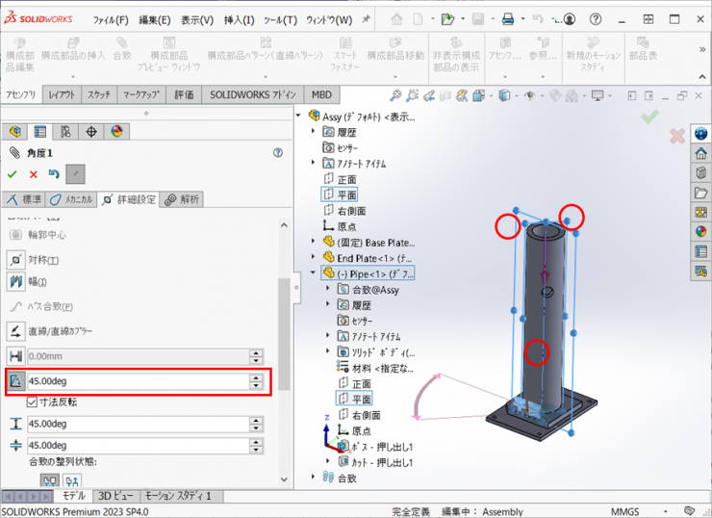The width and height of the screenshot is (712, 518).
Task: Click the 45.00deg angle value field
Action: pos(137,382)
